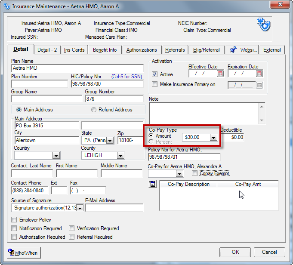Viewport: 293px width, 265px height.
Task: Open Co-Pay for Alexandra A dropdown
Action: 179,174
